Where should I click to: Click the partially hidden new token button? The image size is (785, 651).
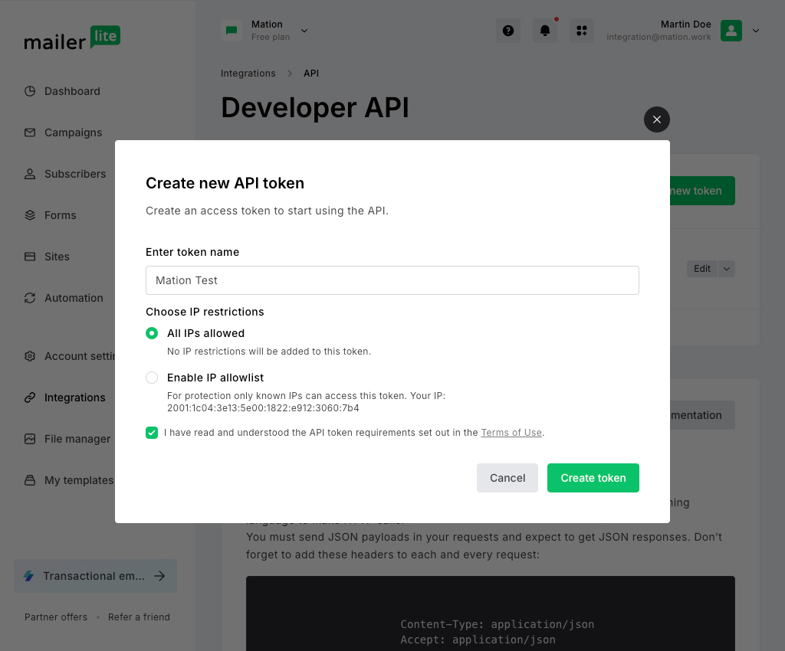702,191
